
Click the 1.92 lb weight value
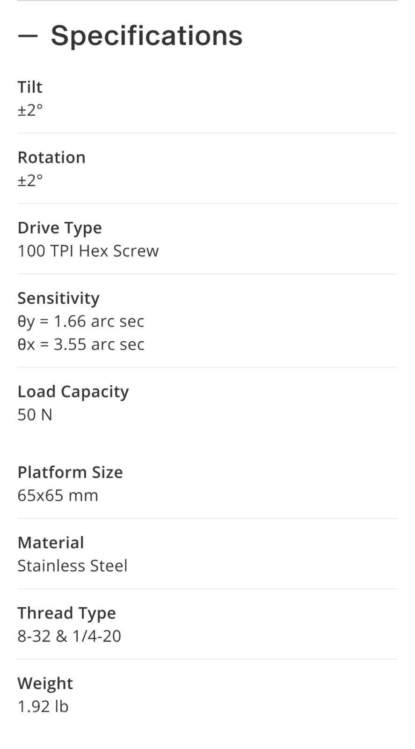pos(43,706)
